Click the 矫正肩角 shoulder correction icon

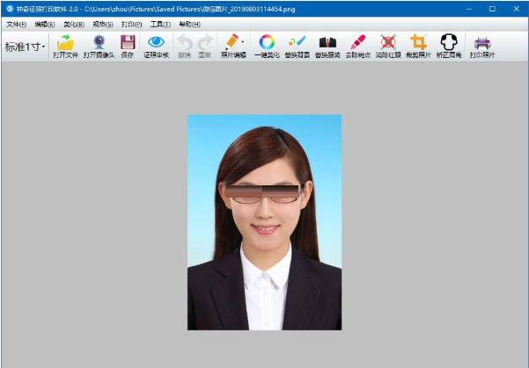[449, 44]
